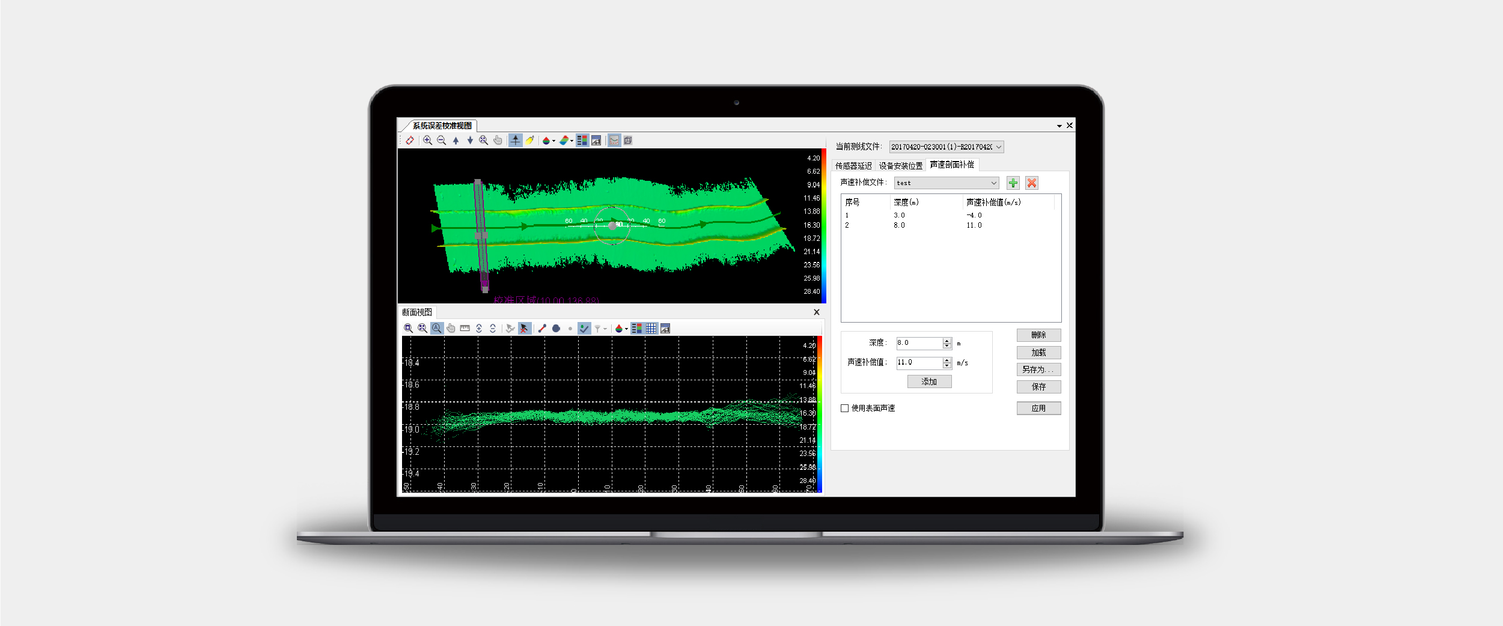The height and width of the screenshot is (626, 1503).
Task: Enable the 使用表面声速 checkbox
Action: coord(845,409)
